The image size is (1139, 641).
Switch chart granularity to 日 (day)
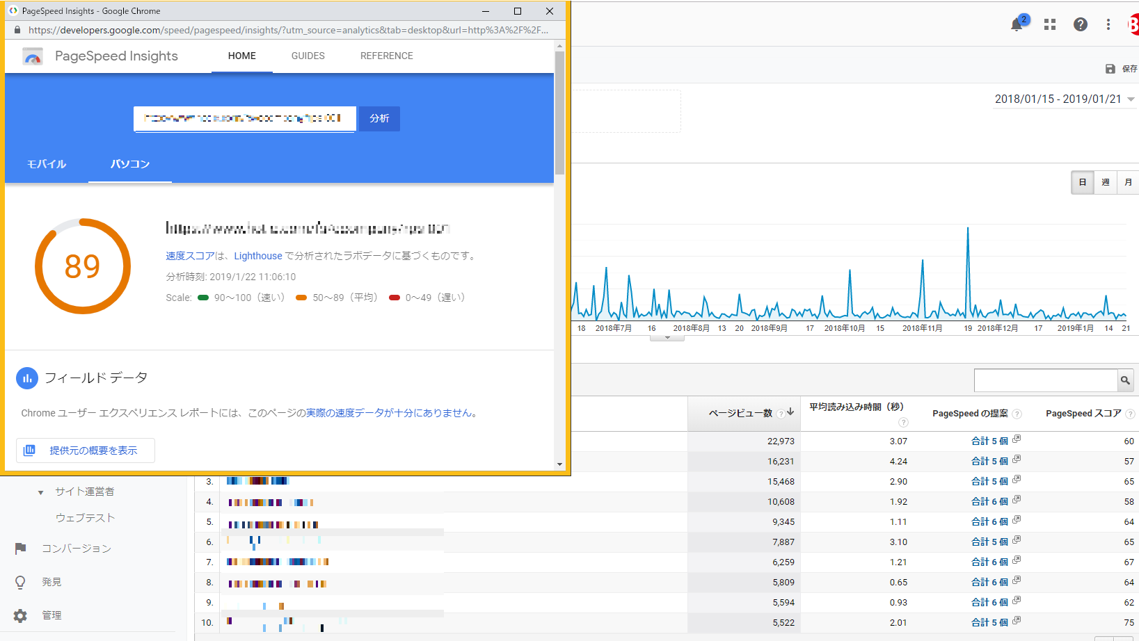point(1082,183)
